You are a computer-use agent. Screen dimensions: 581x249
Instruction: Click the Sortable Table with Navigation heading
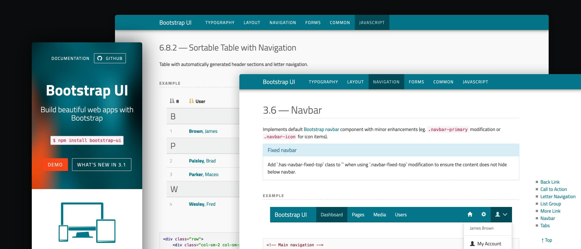click(x=228, y=48)
